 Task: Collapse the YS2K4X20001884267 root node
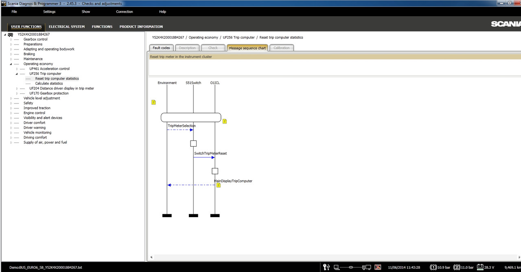(x=5, y=35)
